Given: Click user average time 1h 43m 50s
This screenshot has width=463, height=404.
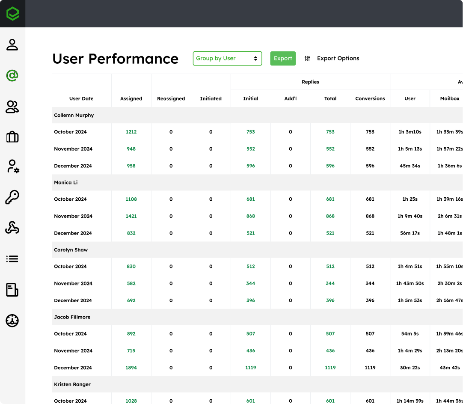Looking at the screenshot, I should coord(410,283).
